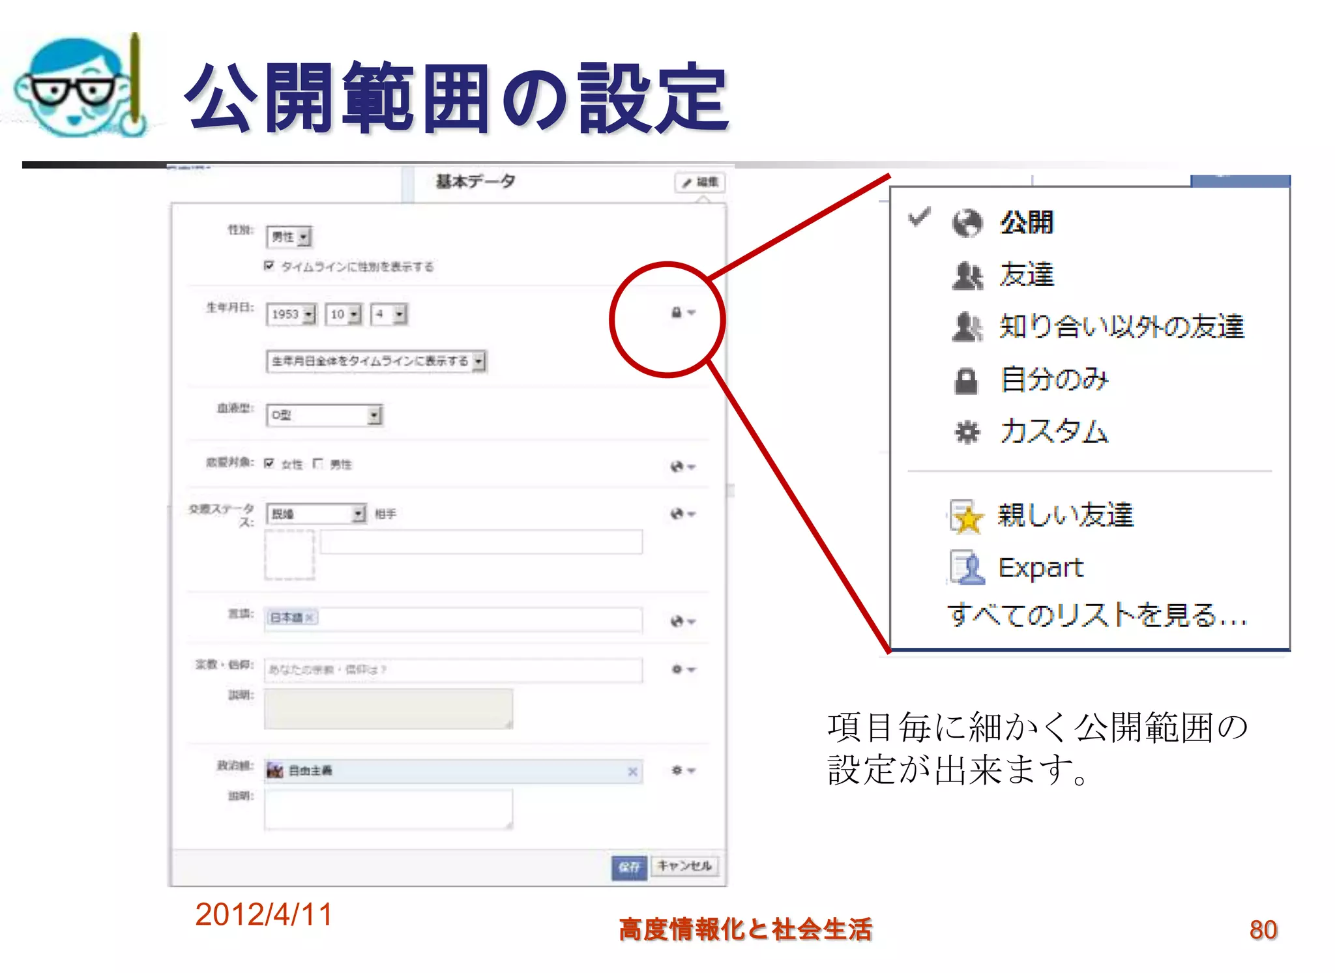
Task: Remove the 自由主義 political view entry
Action: tap(632, 772)
